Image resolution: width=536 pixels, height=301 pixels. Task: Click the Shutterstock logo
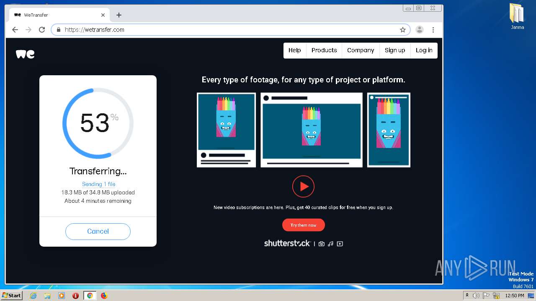click(x=287, y=243)
